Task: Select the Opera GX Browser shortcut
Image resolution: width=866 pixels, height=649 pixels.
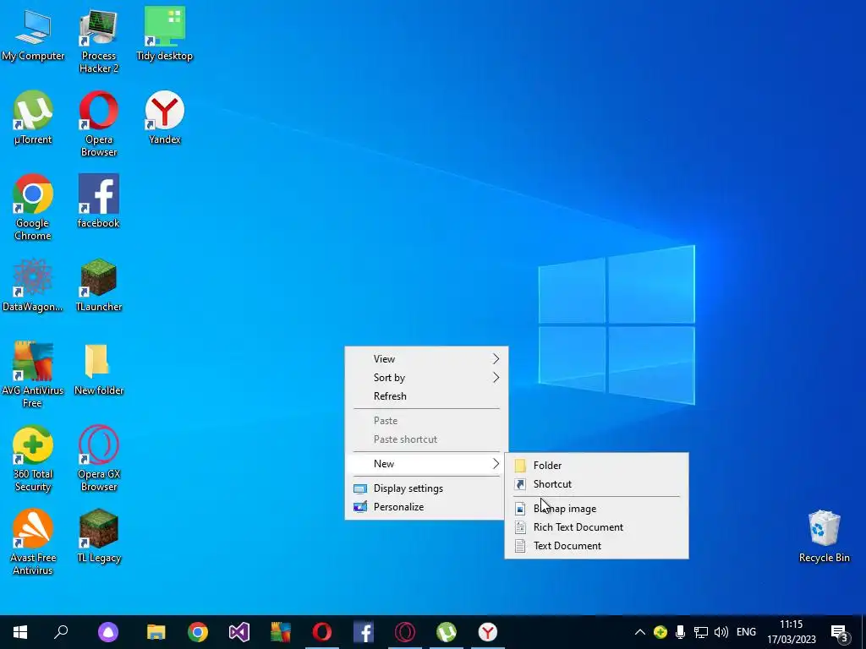Action: (x=99, y=459)
